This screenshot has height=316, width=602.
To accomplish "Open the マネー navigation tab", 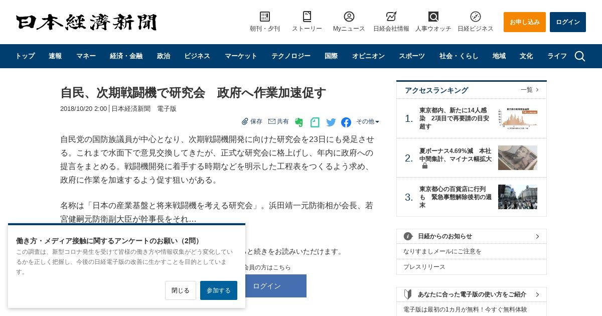I will coord(86,56).
